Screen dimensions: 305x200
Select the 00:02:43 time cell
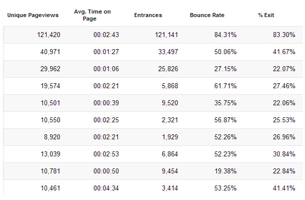point(106,35)
